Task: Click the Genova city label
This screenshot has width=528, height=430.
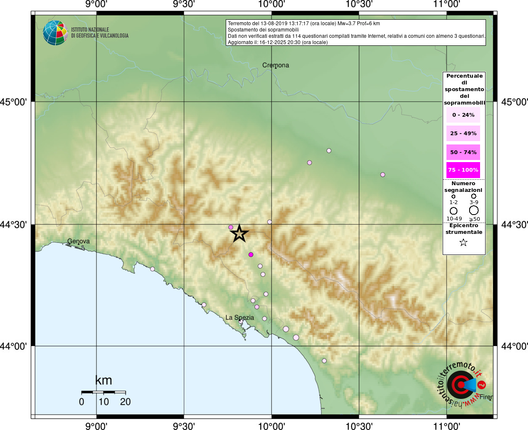Action: [x=79, y=241]
